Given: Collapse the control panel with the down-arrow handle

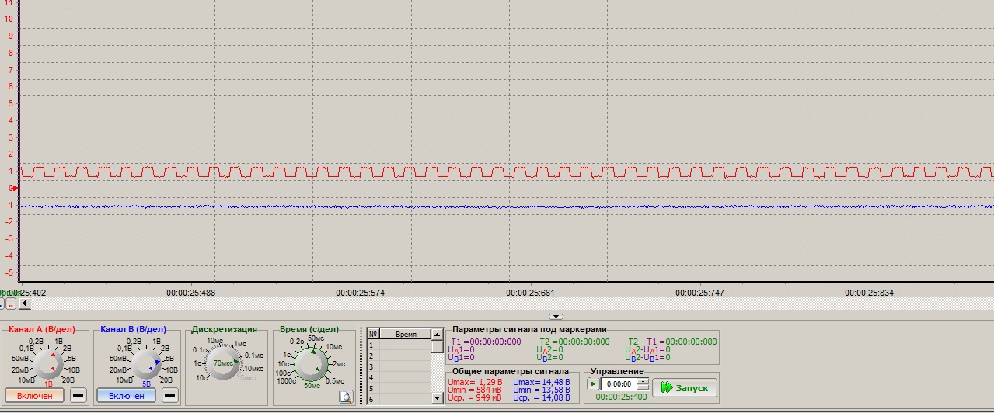Looking at the screenshot, I should click(x=556, y=317).
